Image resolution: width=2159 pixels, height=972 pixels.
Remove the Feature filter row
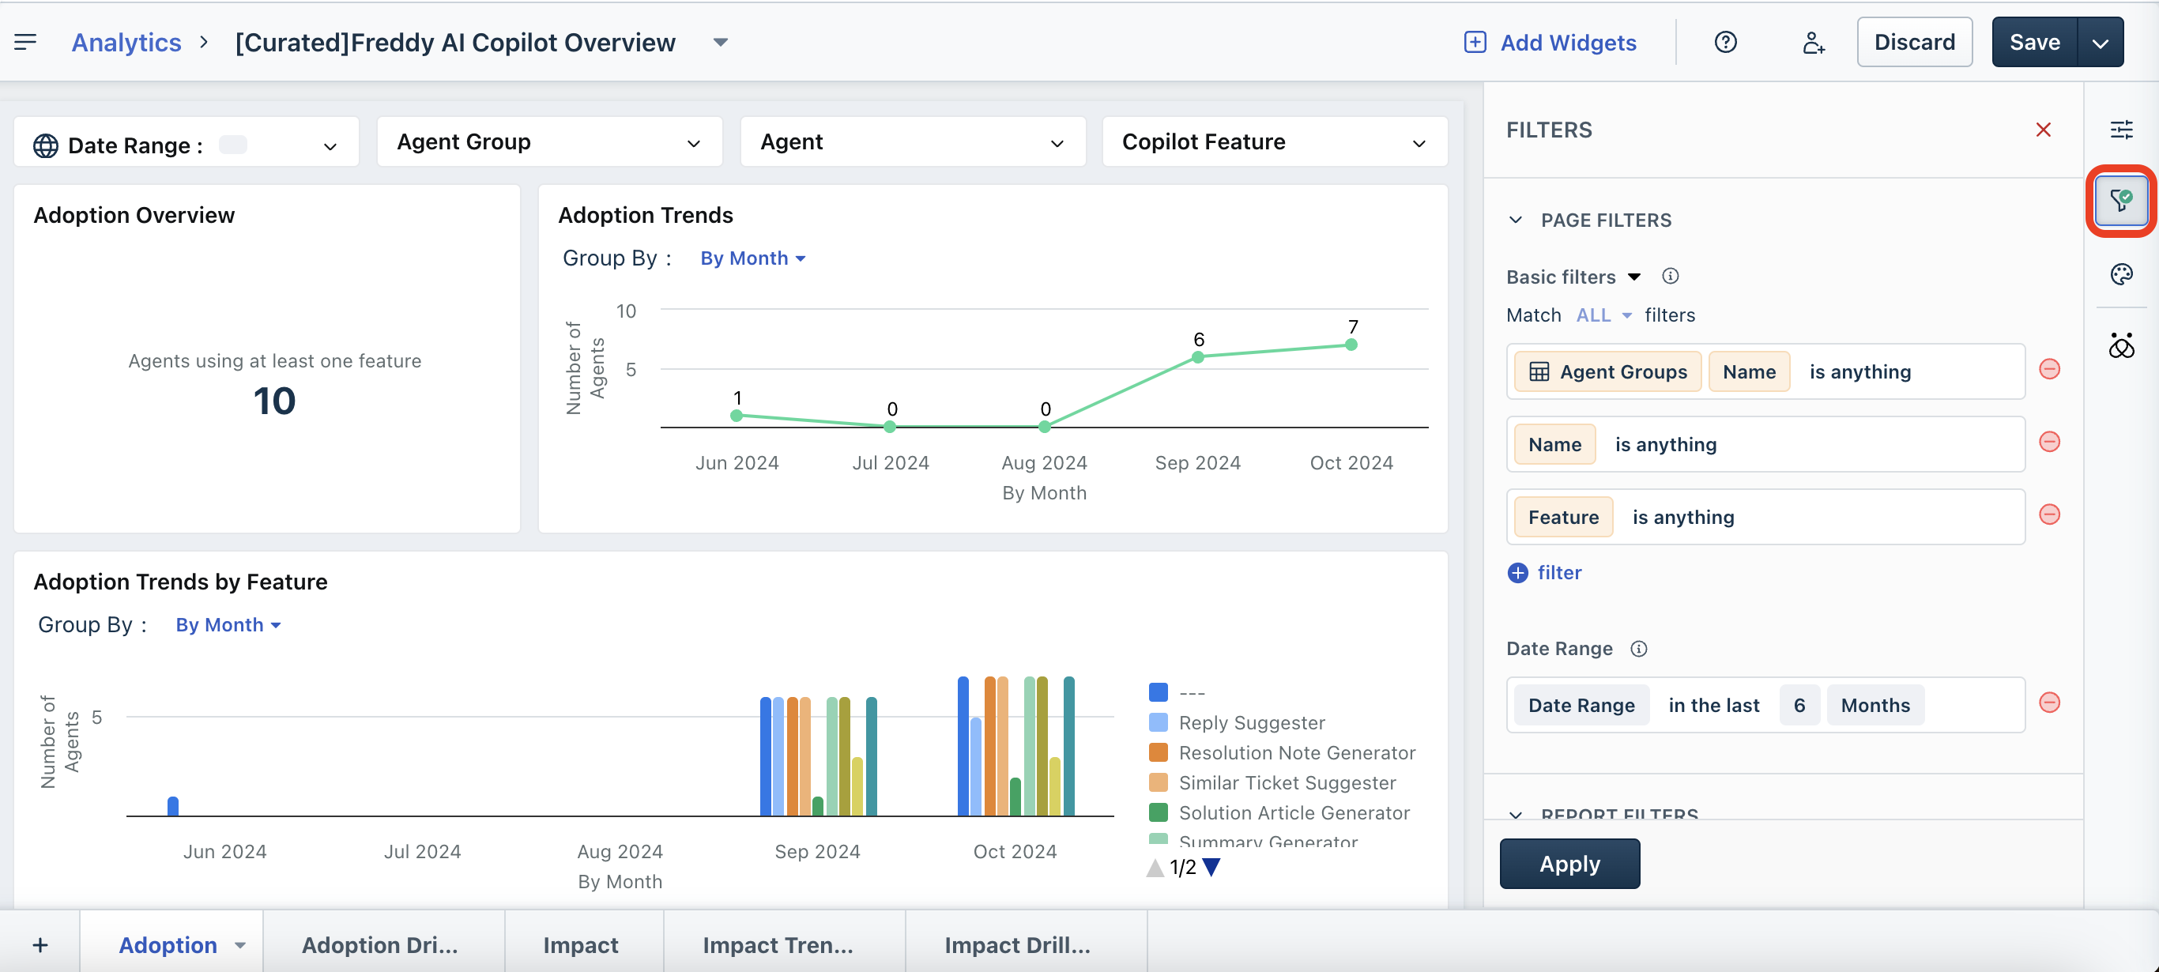pyautogui.click(x=2048, y=514)
